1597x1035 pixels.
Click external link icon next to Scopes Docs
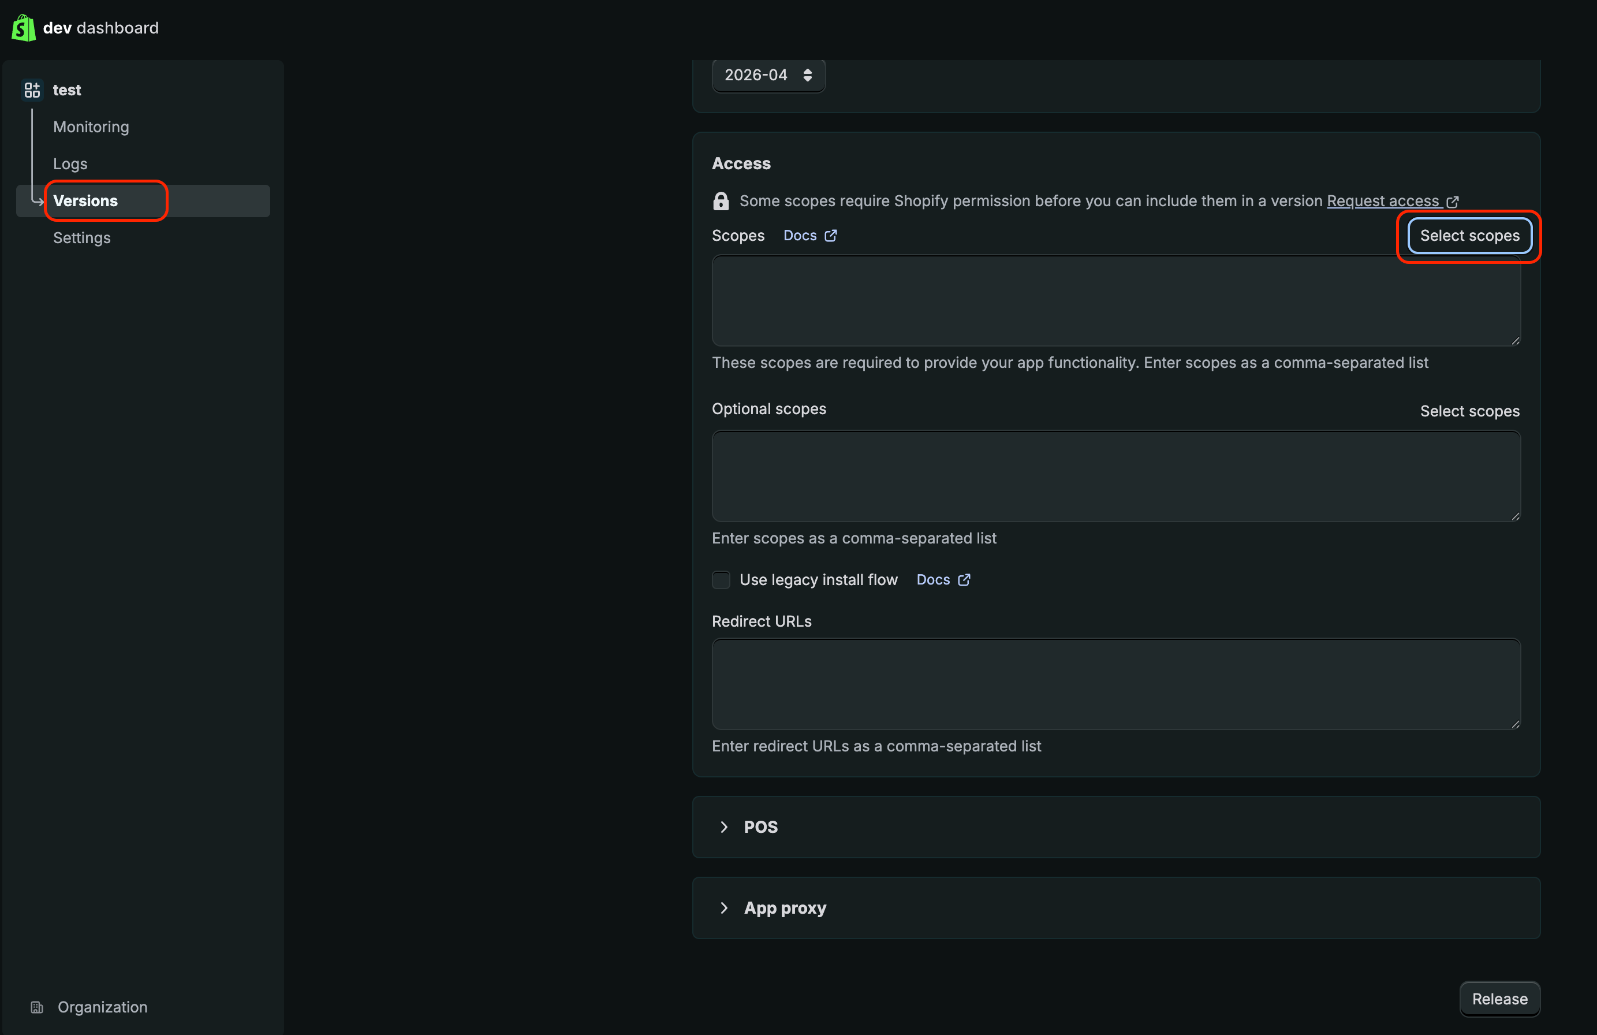coord(831,236)
